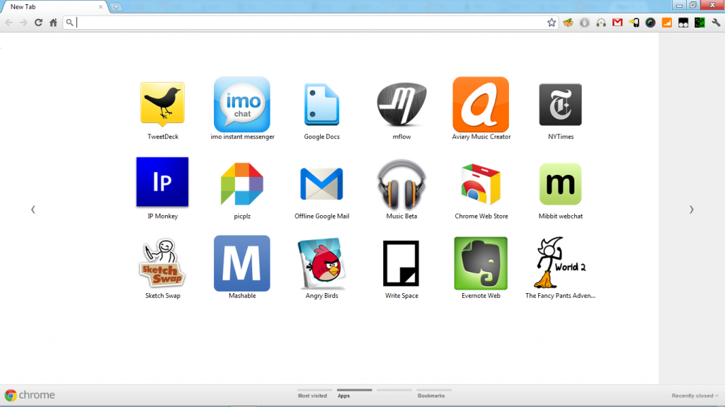
Task: Select the New Tab tab
Action: [x=54, y=7]
